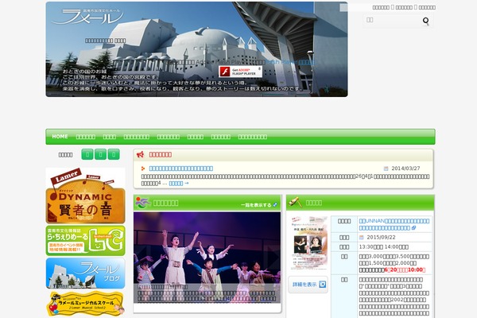
Task: Click the leftmost green text-size button
Action: tap(87, 154)
